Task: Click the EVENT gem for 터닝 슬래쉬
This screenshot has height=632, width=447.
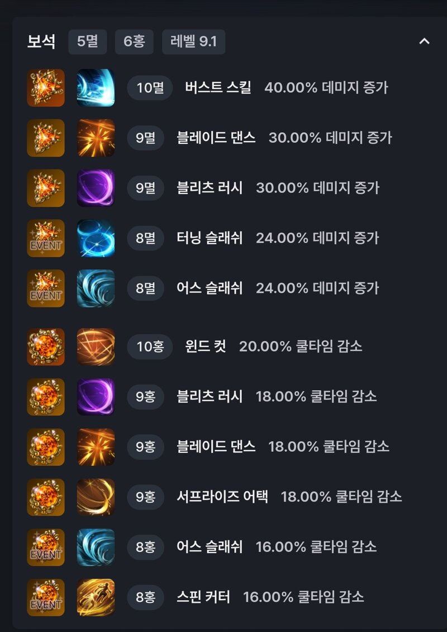Action: (x=46, y=238)
